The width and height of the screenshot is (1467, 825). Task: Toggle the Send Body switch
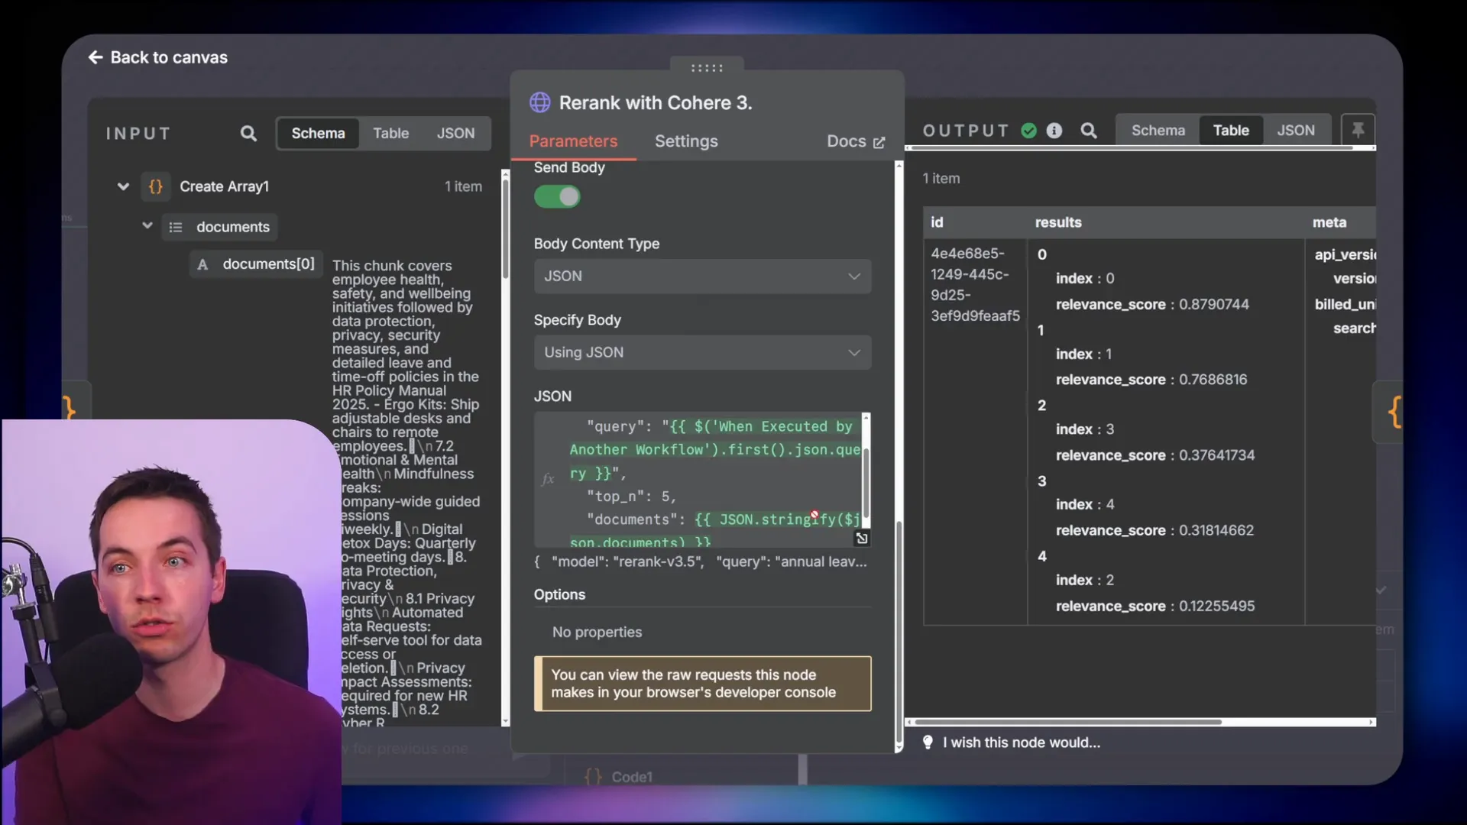pyautogui.click(x=557, y=197)
